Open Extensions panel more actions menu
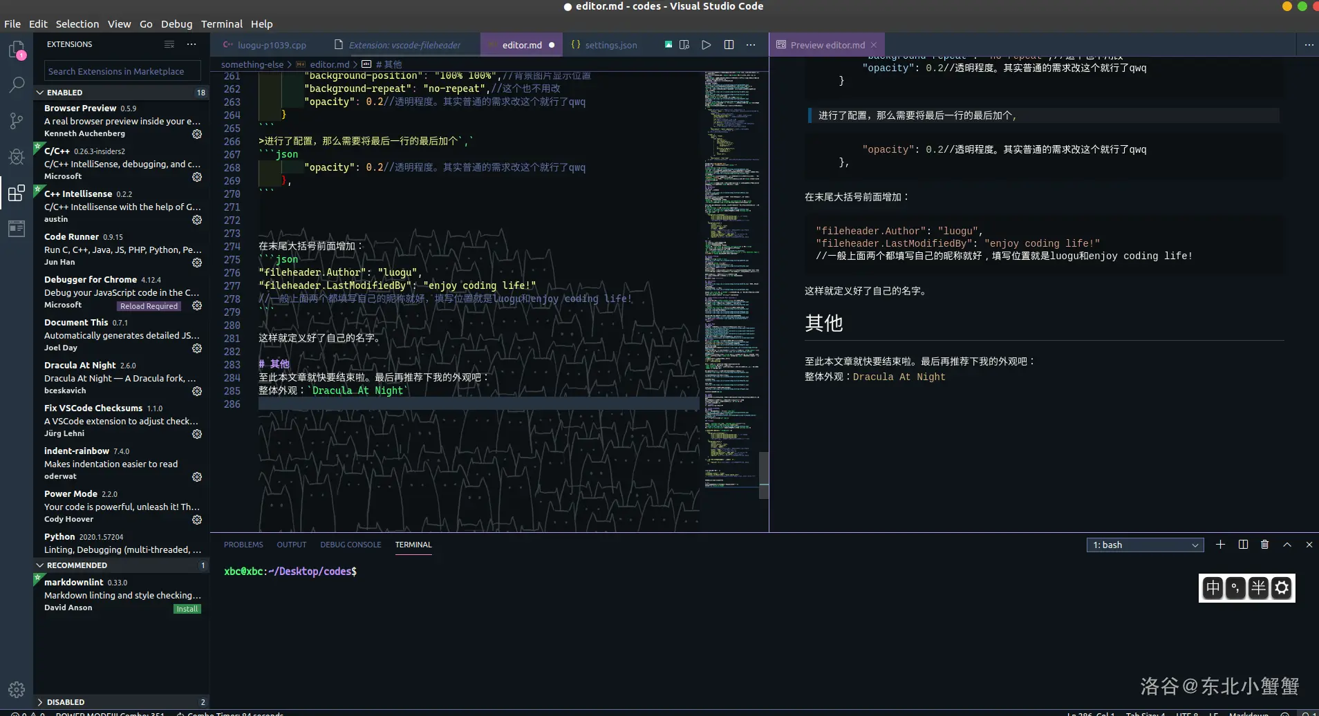 [191, 44]
